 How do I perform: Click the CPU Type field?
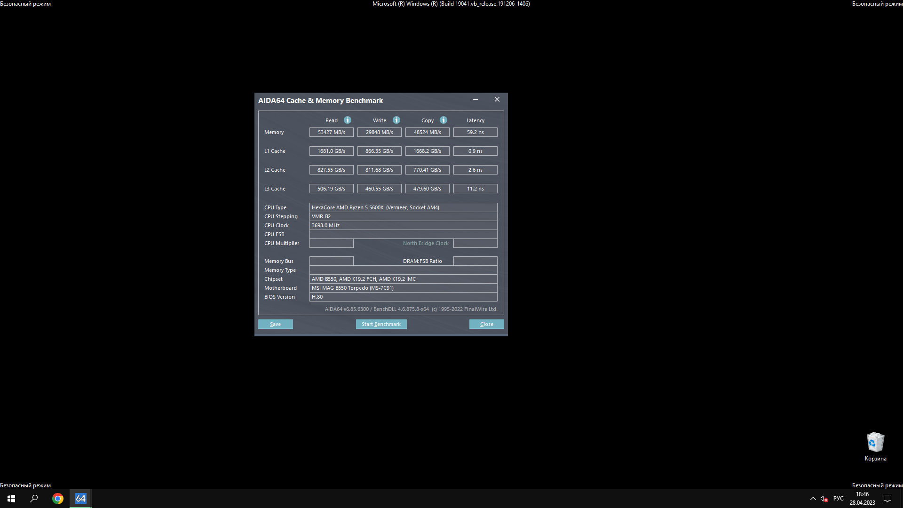(403, 207)
